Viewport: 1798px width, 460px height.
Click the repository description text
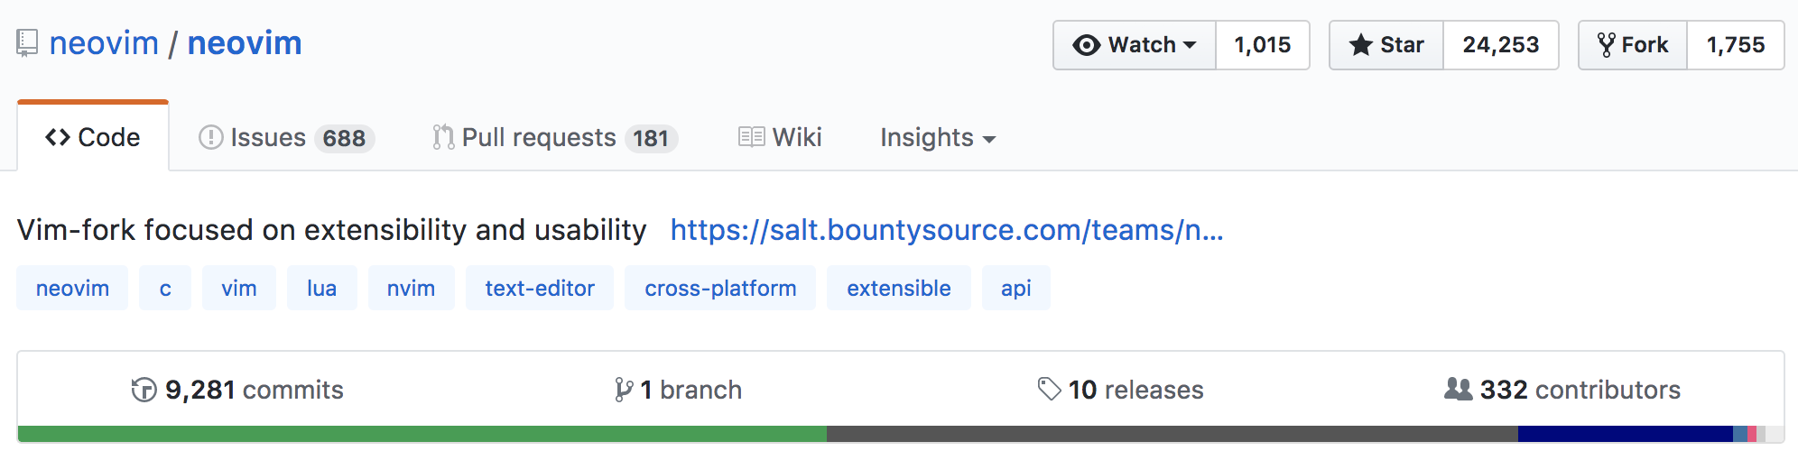coord(332,230)
